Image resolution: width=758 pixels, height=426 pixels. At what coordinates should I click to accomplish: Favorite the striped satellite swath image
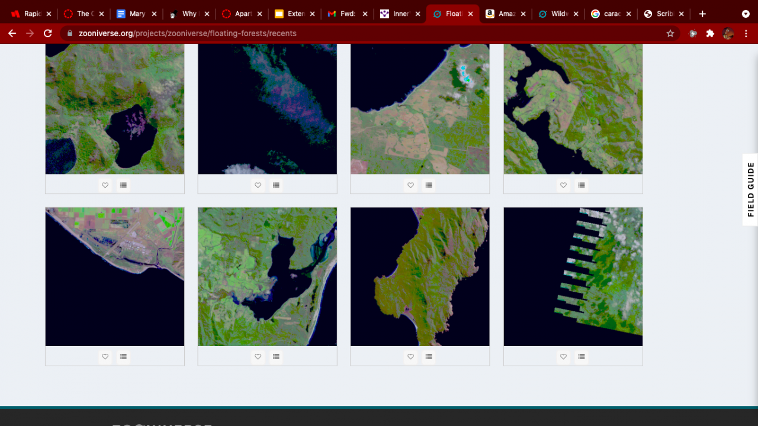[x=563, y=357]
